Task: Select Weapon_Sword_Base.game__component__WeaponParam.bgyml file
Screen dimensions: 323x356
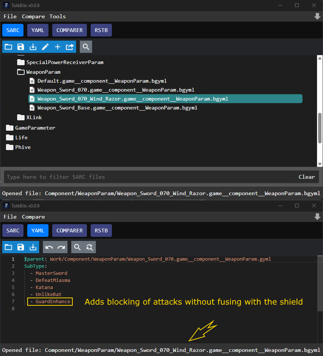Action: click(117, 108)
